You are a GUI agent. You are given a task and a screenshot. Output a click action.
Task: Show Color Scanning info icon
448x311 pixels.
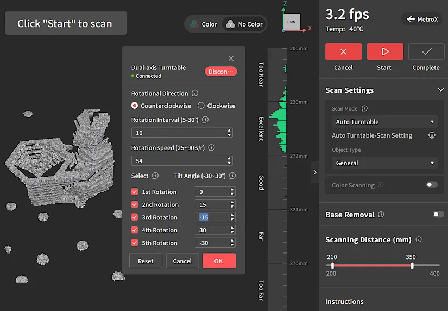[x=381, y=185]
